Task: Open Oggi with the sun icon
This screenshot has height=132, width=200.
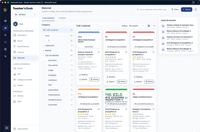Action: [x=18, y=24]
